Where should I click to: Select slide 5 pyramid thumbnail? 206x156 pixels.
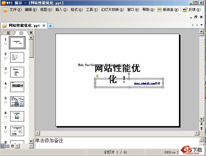point(17,101)
